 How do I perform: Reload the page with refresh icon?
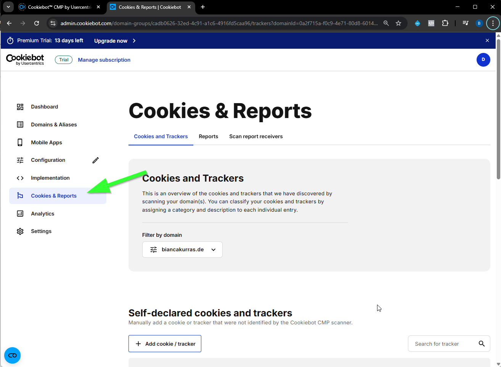tap(37, 23)
